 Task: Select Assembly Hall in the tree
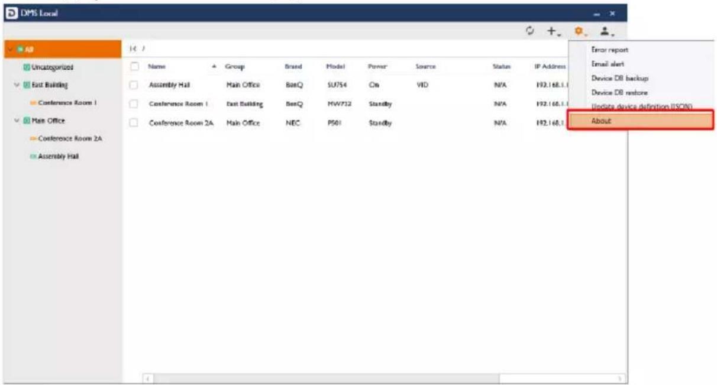coord(58,156)
